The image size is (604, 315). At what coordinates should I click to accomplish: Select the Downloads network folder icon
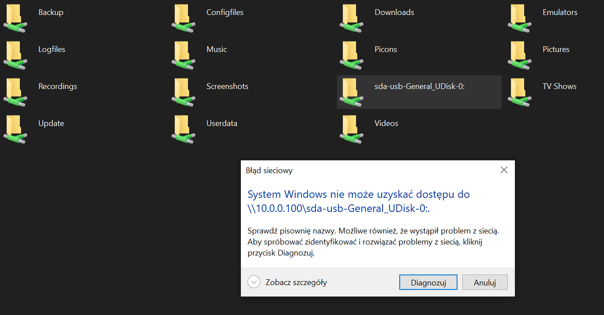pos(352,18)
